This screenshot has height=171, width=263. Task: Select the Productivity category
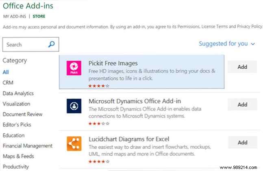pyautogui.click(x=16, y=167)
